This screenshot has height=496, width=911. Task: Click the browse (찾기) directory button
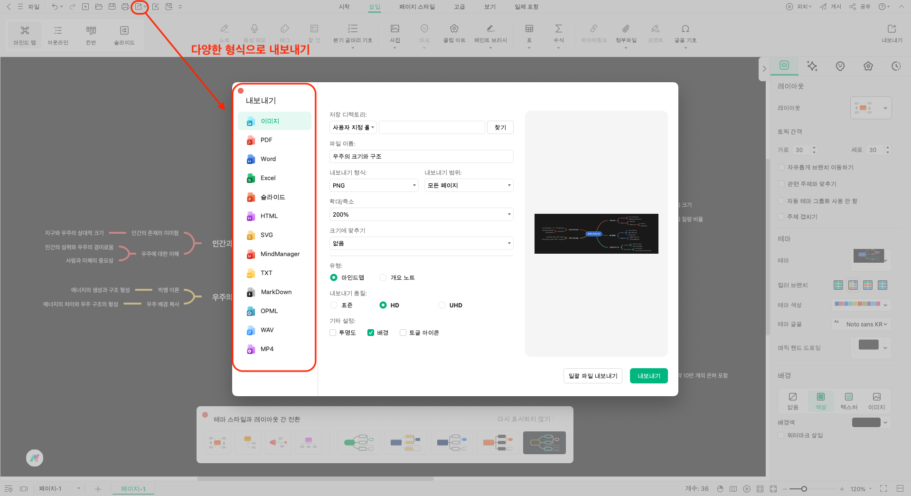tap(500, 127)
